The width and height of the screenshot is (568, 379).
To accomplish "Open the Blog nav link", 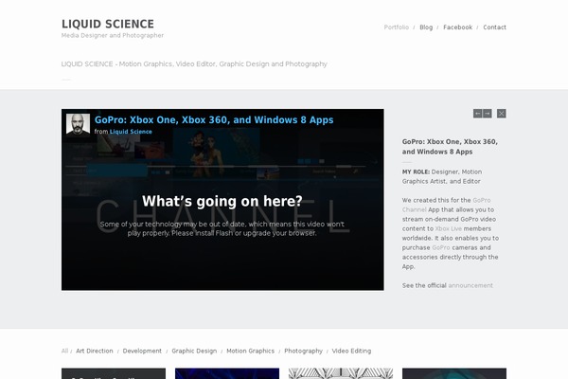I will coord(426,27).
